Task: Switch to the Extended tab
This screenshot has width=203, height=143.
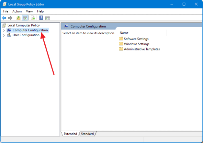Action: (x=70, y=134)
